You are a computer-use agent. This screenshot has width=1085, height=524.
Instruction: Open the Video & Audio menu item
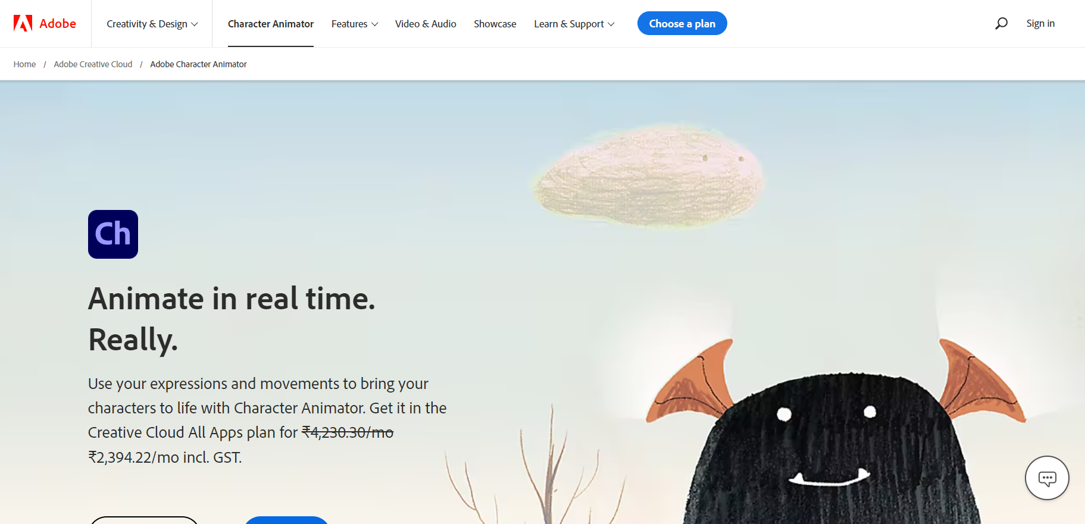pyautogui.click(x=426, y=24)
